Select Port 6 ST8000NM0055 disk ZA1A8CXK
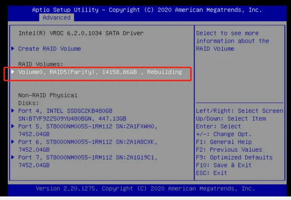This screenshot has width=291, height=200. pyautogui.click(x=88, y=146)
